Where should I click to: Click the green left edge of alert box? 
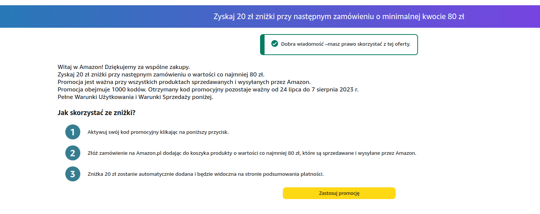click(262, 44)
